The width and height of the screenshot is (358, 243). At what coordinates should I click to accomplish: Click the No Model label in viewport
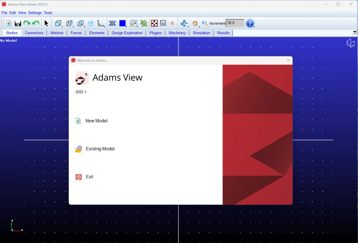(8, 40)
